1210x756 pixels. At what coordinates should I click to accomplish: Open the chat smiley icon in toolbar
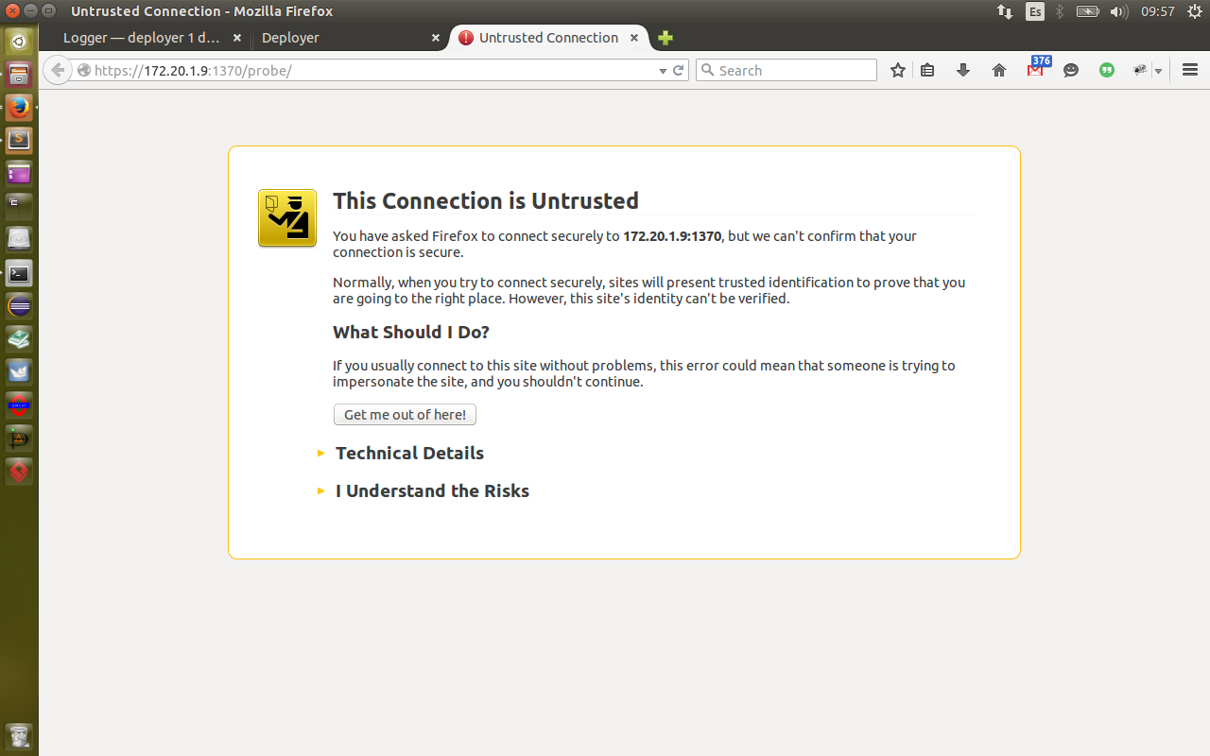(1070, 70)
